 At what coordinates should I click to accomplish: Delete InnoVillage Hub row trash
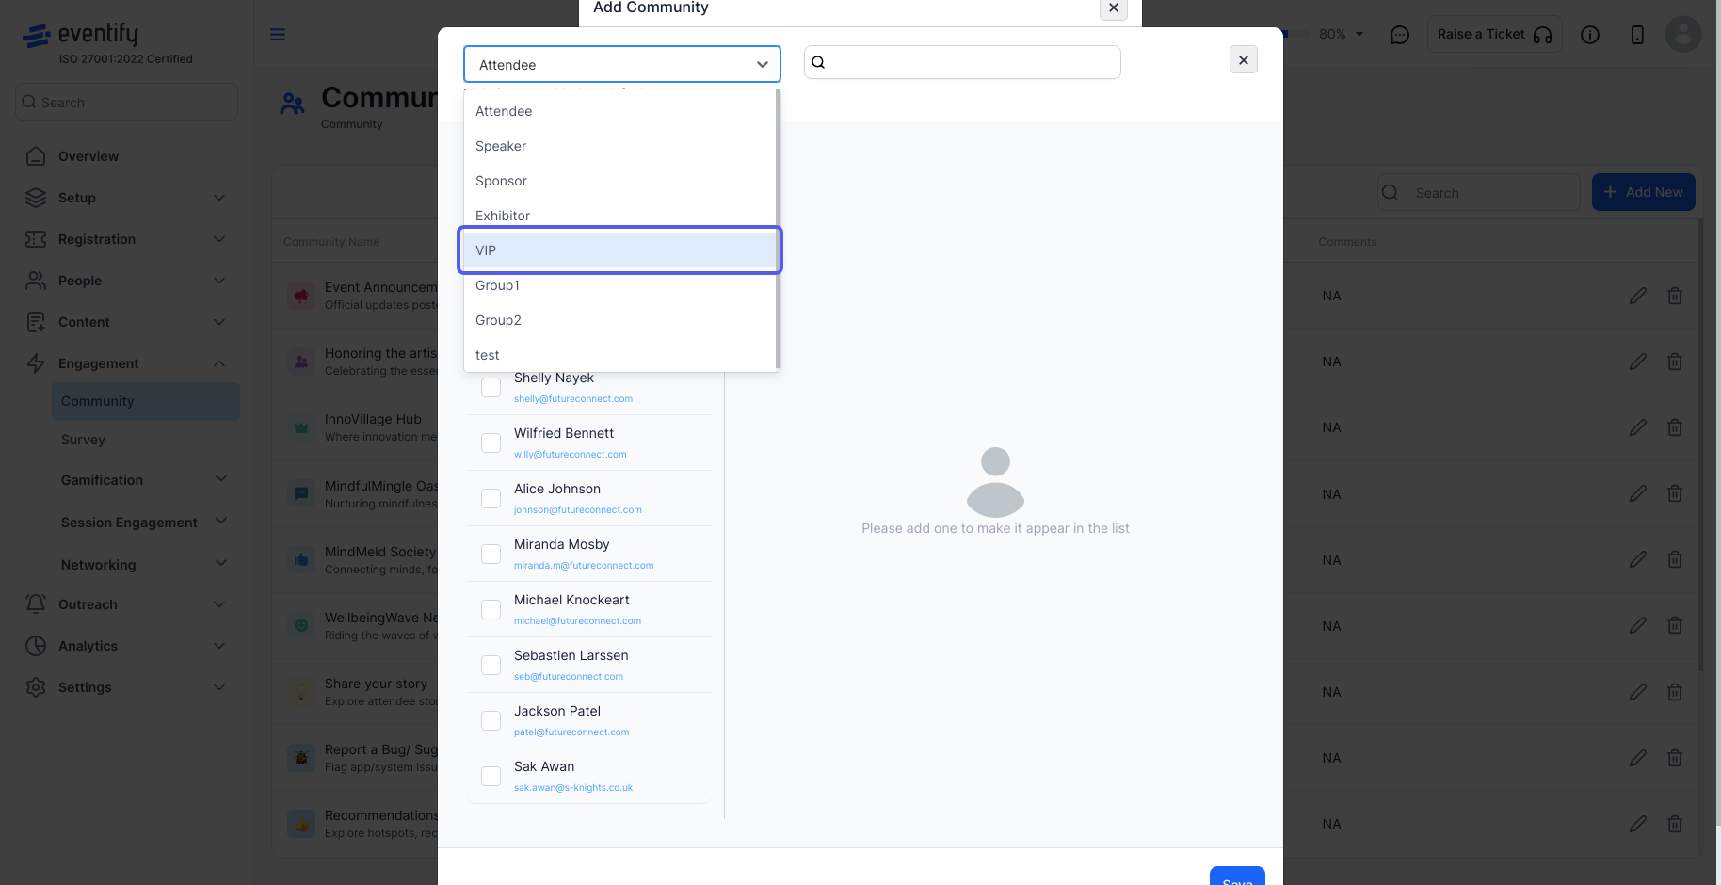click(1675, 427)
